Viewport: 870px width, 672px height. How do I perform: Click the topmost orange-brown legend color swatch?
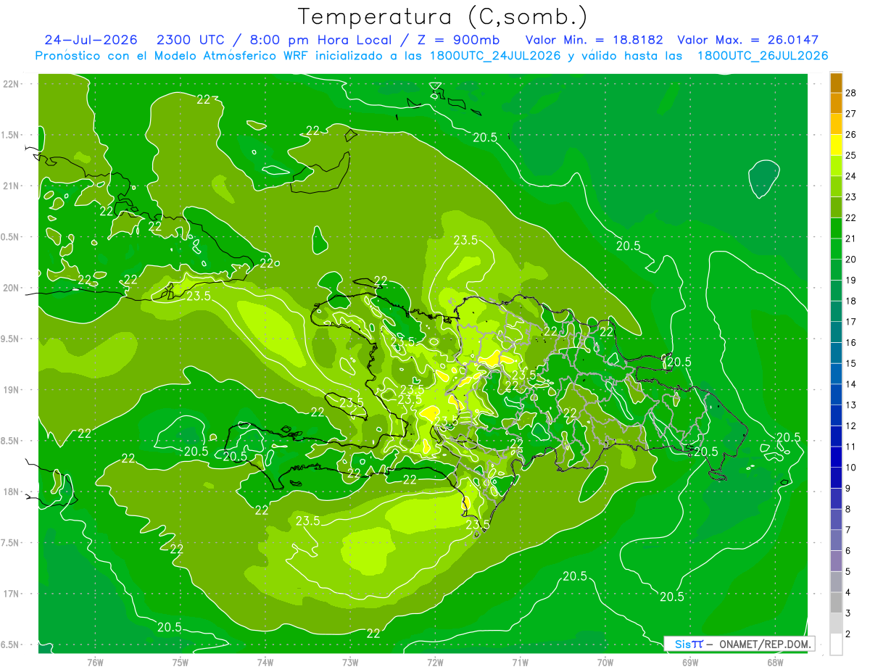pyautogui.click(x=836, y=83)
